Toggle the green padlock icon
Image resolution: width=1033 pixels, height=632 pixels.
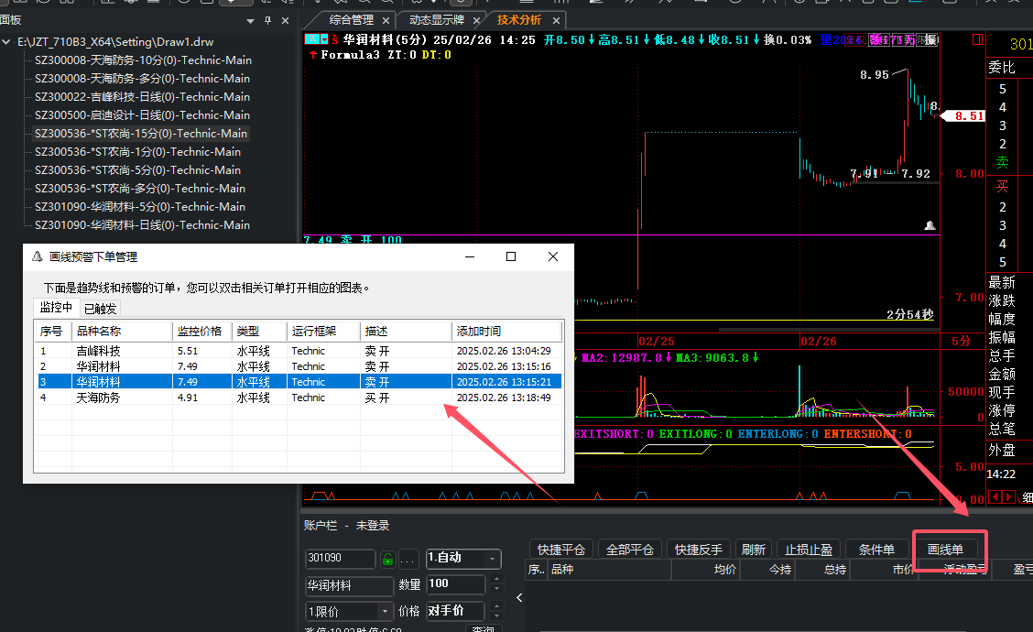tap(388, 560)
